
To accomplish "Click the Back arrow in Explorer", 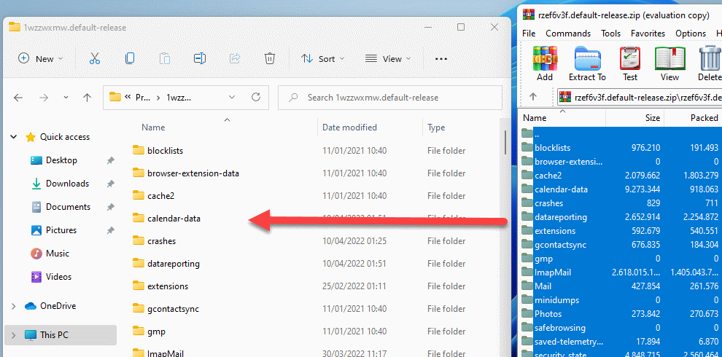I will tap(18, 98).
